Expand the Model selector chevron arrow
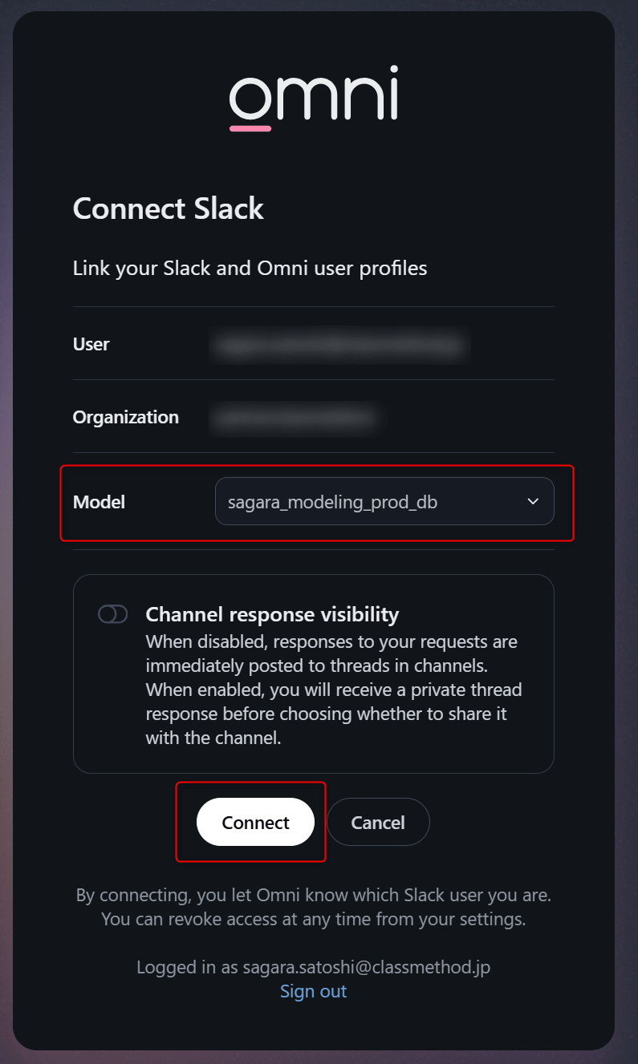 coord(533,502)
